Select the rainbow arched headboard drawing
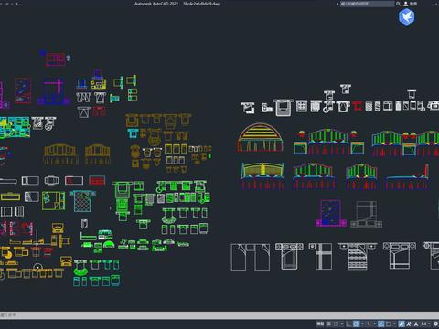 click(x=260, y=137)
